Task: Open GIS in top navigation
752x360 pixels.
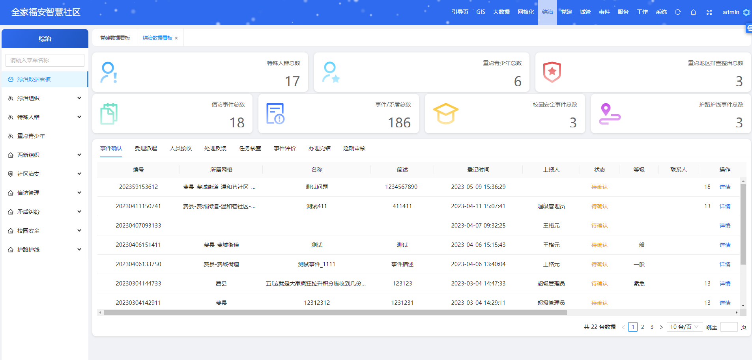Action: pyautogui.click(x=481, y=12)
